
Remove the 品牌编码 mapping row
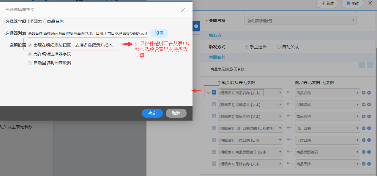(369, 105)
